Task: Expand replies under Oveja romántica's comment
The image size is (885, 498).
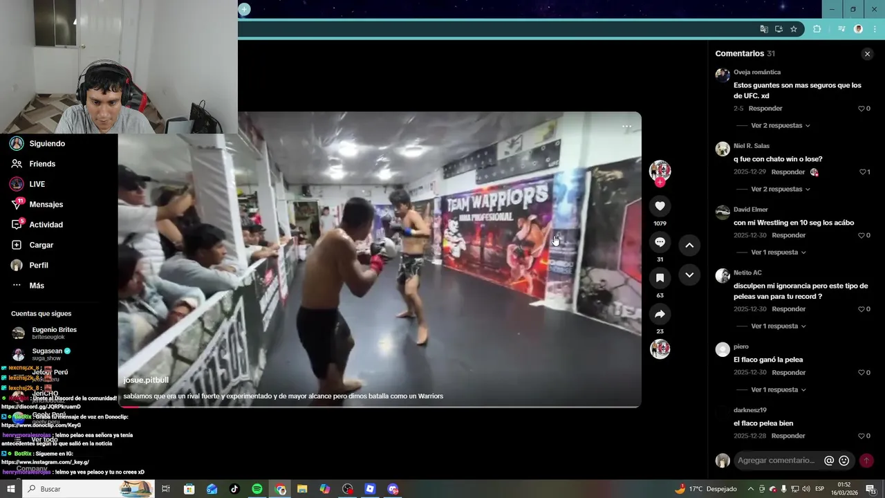Action: 780,126
